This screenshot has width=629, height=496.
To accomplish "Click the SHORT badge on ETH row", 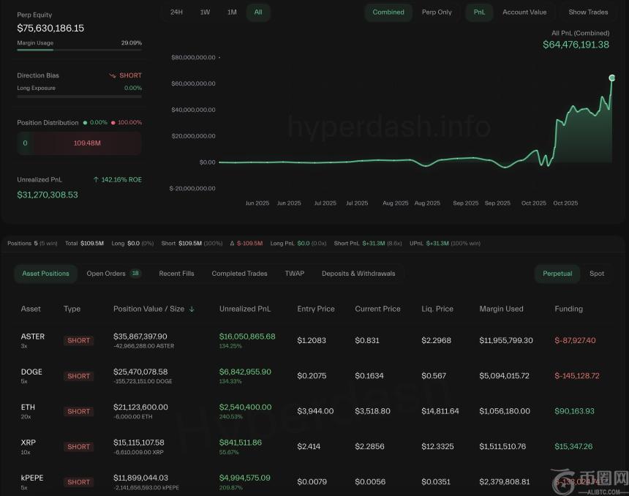I will pos(78,411).
